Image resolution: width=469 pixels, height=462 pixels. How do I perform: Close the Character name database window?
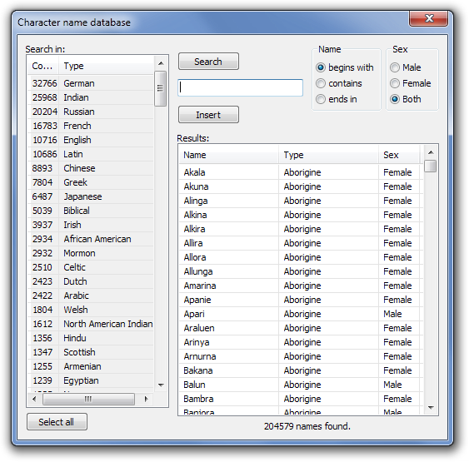pos(429,18)
